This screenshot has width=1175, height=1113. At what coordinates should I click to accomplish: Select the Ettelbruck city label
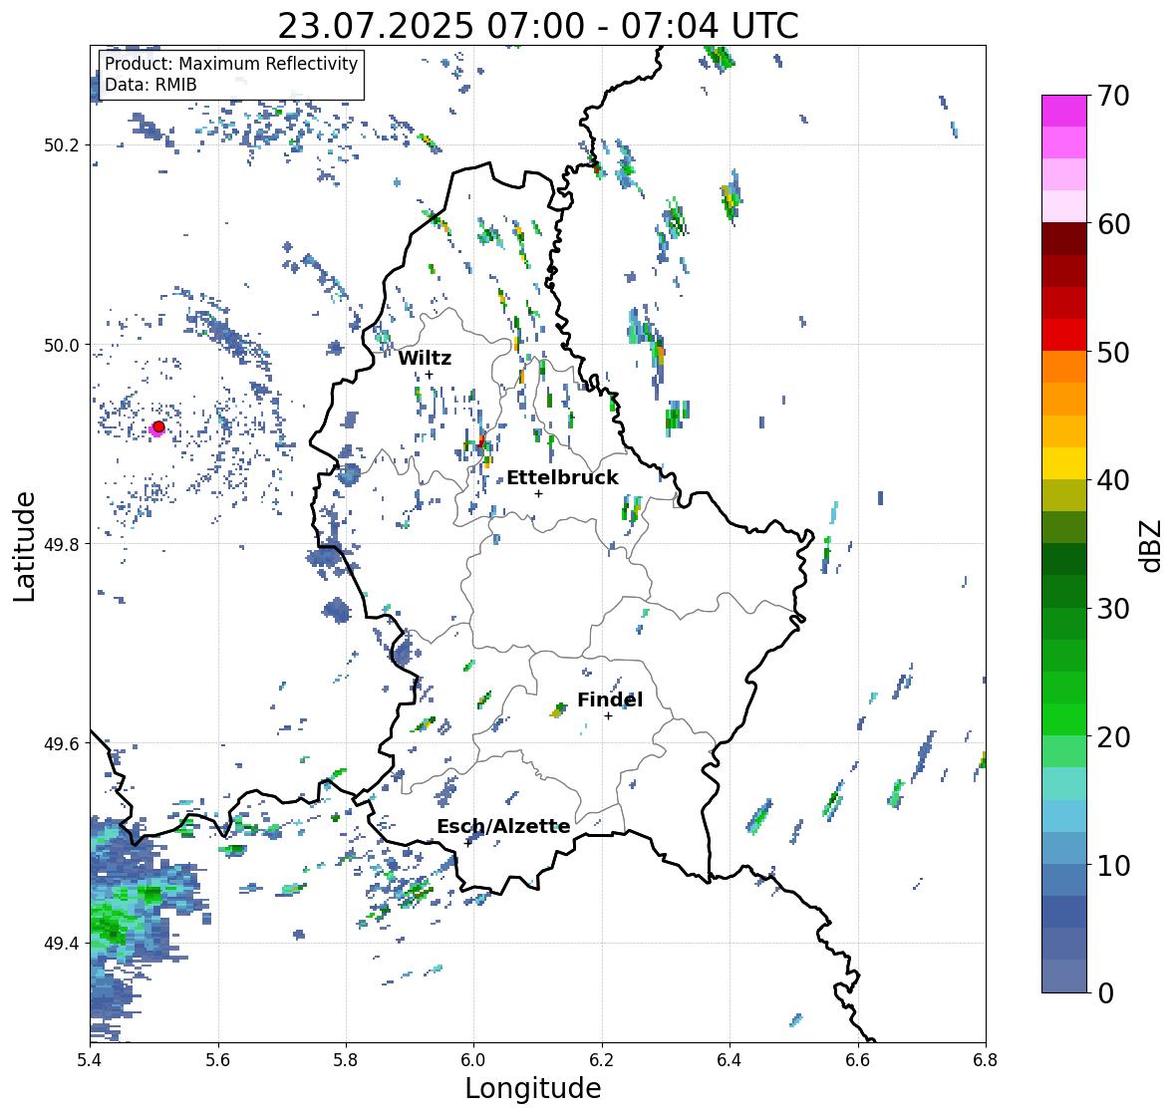click(562, 477)
